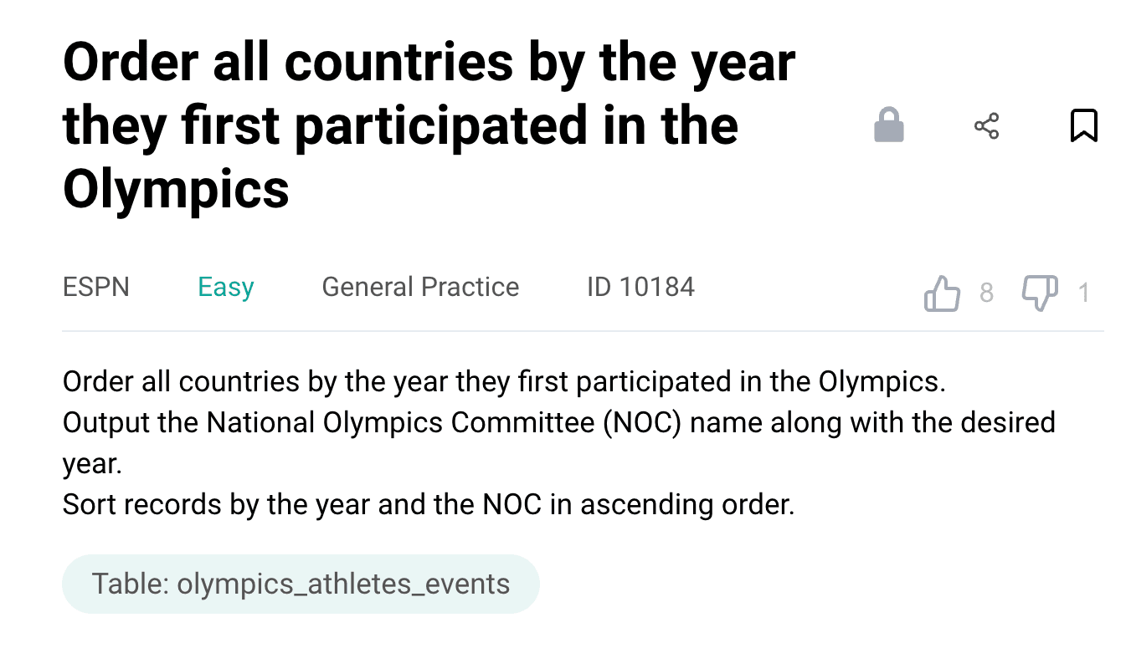Click the downvote count of 1
1131x648 pixels.
coord(1084,293)
